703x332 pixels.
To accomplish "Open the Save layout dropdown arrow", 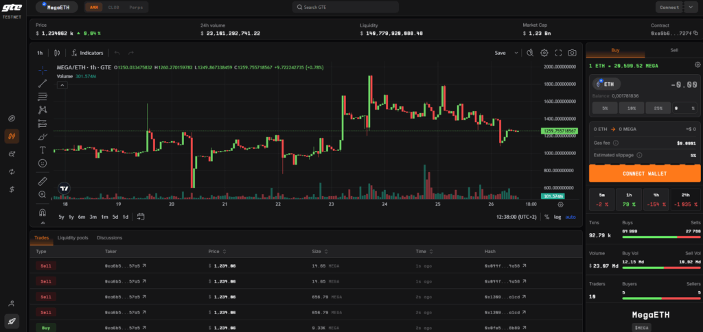I will pyautogui.click(x=516, y=53).
